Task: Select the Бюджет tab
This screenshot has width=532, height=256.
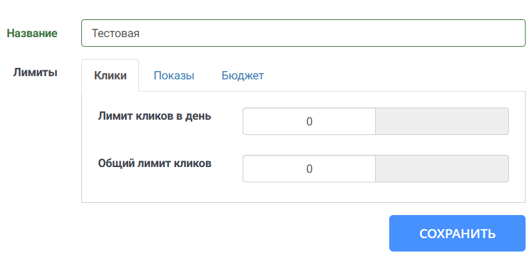Action: click(243, 76)
